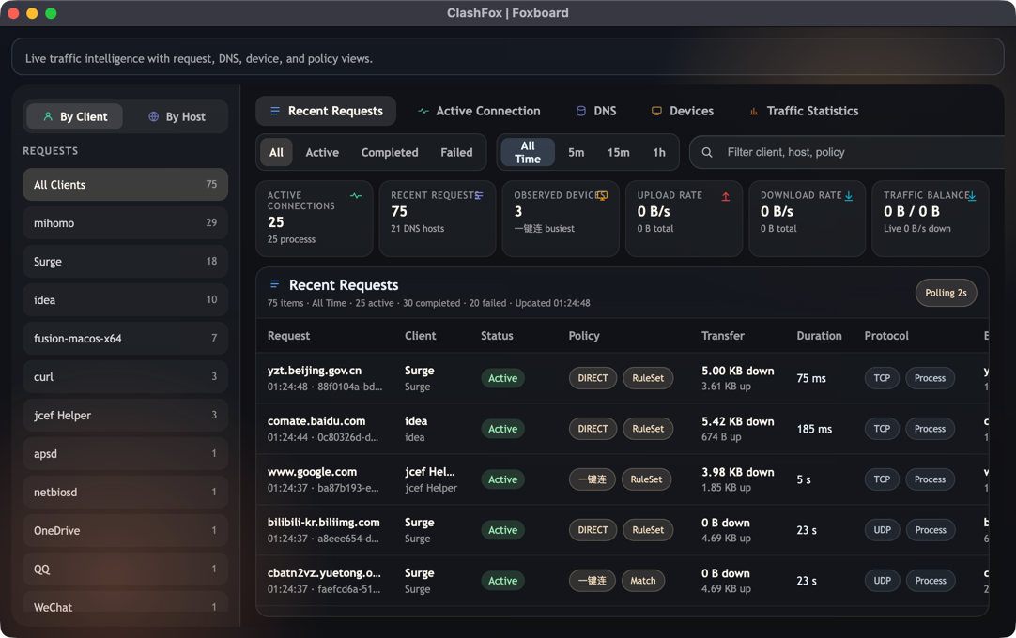This screenshot has width=1016, height=638.
Task: Open the Traffic Statistics tab
Action: [x=804, y=110]
